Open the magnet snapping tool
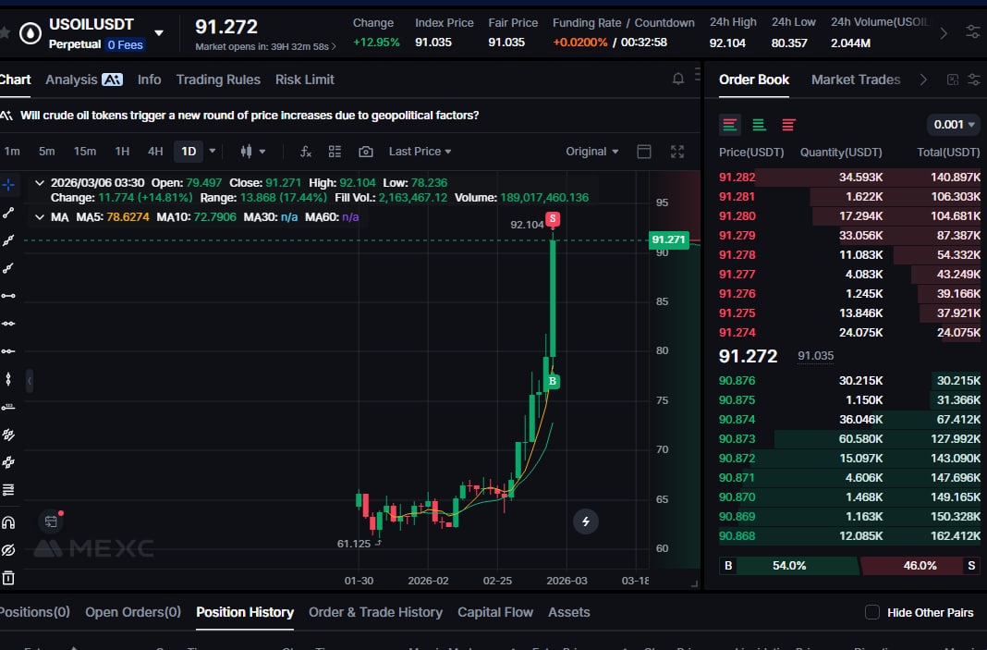 click(9, 521)
